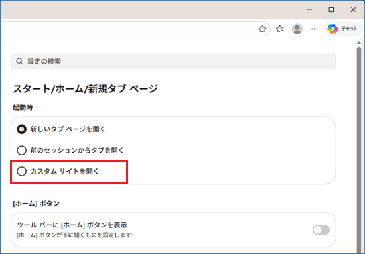This screenshot has width=365, height=254.
Task: Minimize the browser window
Action: [309, 9]
